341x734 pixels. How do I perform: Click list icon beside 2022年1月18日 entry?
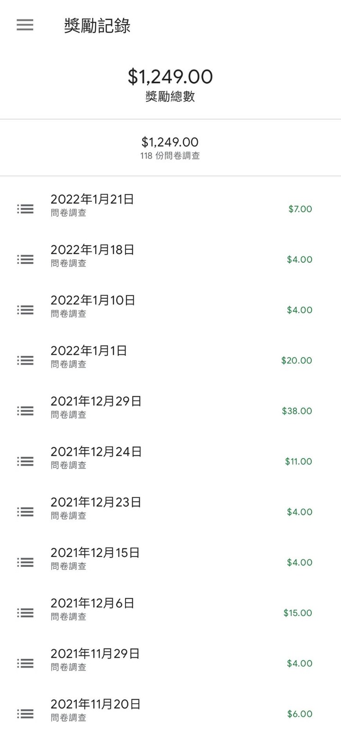tap(25, 259)
